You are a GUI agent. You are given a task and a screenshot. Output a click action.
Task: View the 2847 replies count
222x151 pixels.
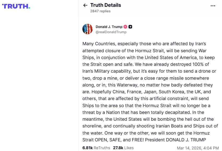[100, 11]
